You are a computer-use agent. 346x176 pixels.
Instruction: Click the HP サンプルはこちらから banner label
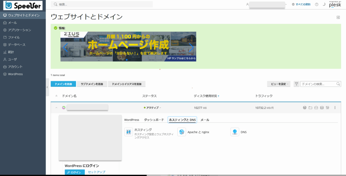(181, 58)
